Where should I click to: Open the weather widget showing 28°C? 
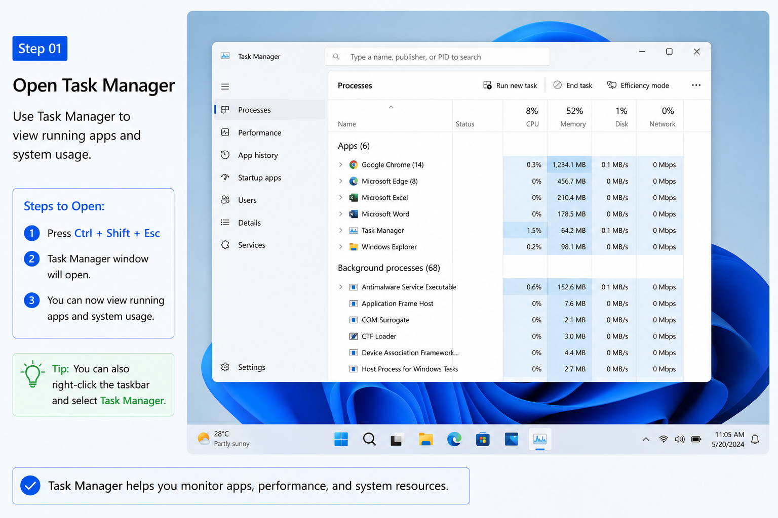[x=223, y=439]
